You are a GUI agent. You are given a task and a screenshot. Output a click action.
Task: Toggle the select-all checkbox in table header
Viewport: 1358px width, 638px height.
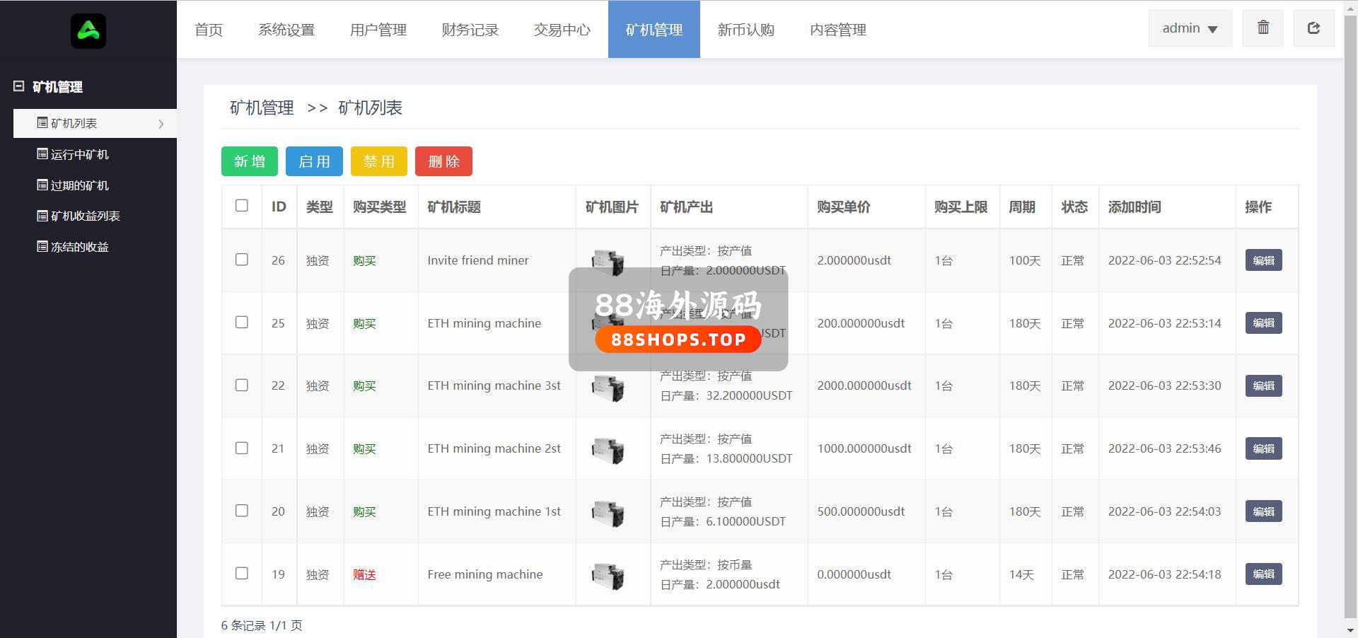coord(242,206)
